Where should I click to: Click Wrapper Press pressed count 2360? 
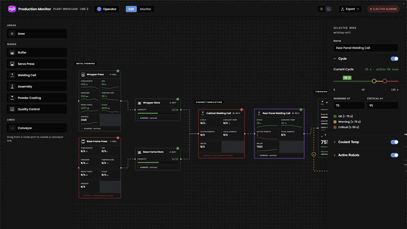83,120
